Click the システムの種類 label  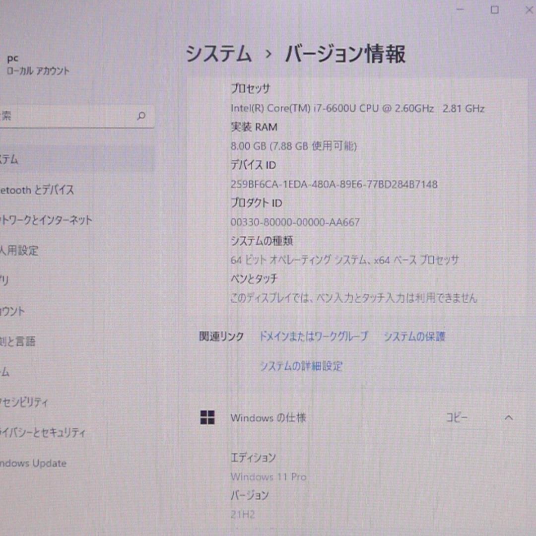click(x=262, y=241)
